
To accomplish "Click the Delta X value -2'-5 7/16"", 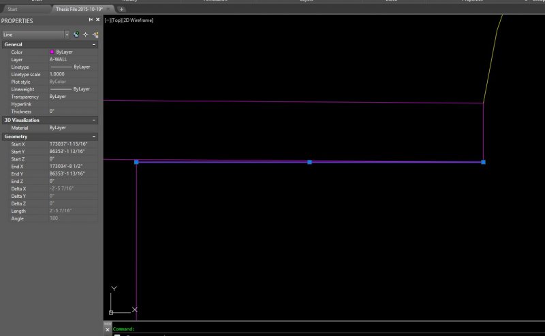I will tap(74, 188).
